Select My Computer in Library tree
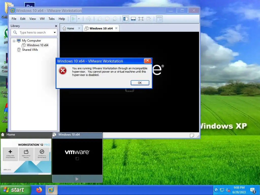The width and height of the screenshot is (260, 195). (31, 41)
